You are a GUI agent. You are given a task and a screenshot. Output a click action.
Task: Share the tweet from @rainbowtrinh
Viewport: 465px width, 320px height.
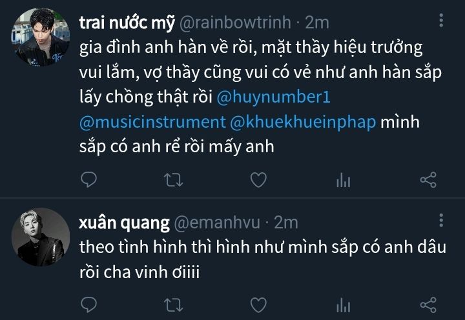tap(428, 179)
